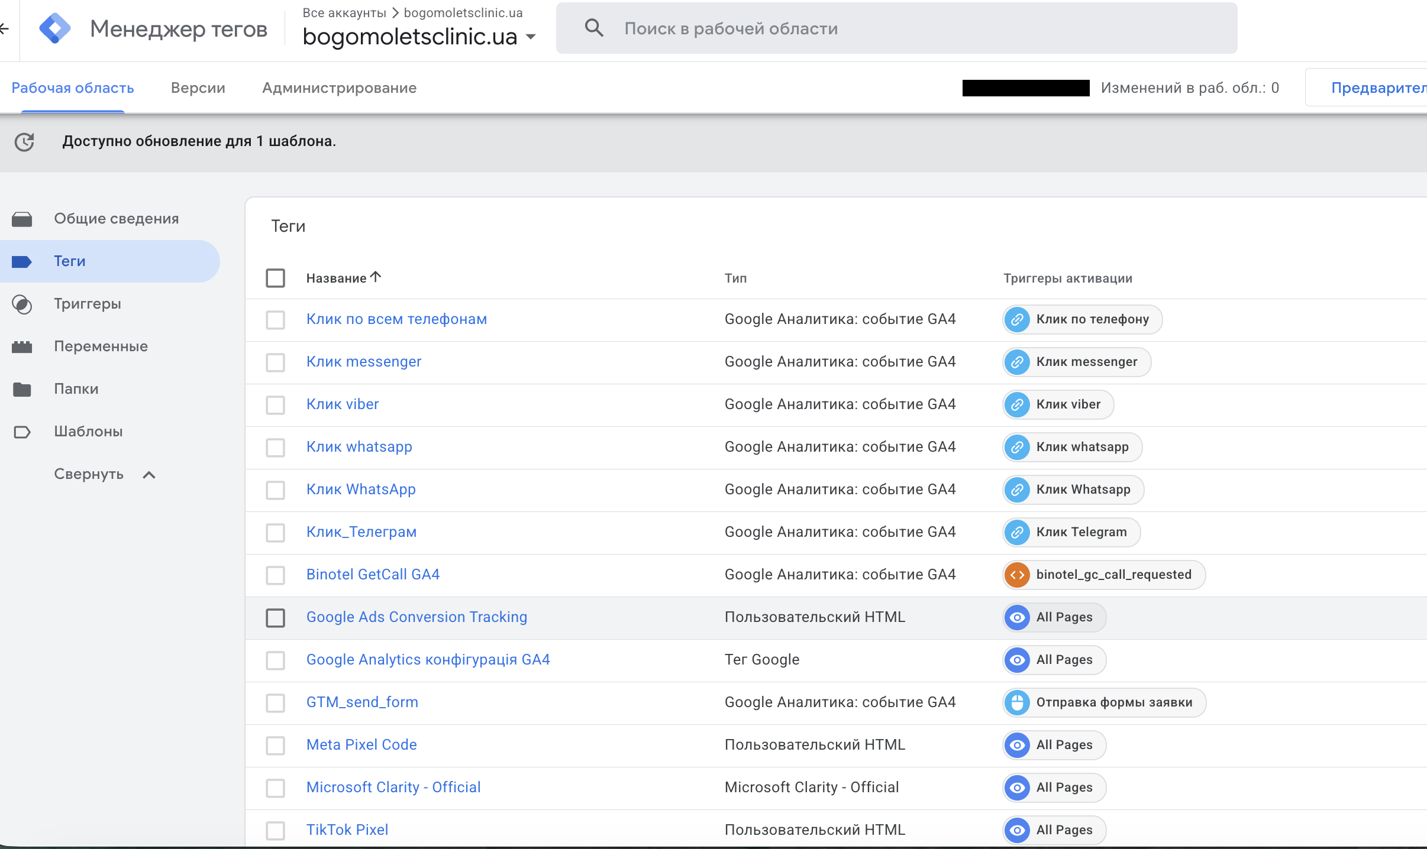Open Папки in the sidebar
This screenshot has height=849, width=1427.
pos(76,389)
